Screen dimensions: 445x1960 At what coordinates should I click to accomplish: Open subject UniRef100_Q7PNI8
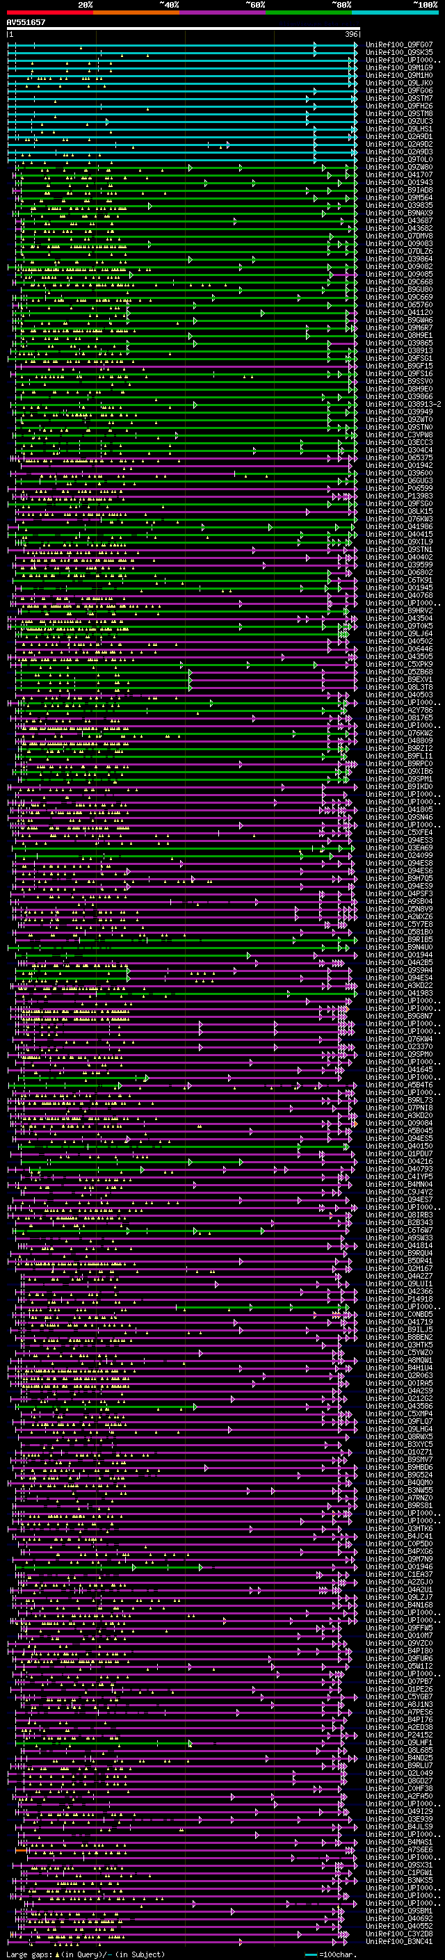click(x=398, y=1107)
